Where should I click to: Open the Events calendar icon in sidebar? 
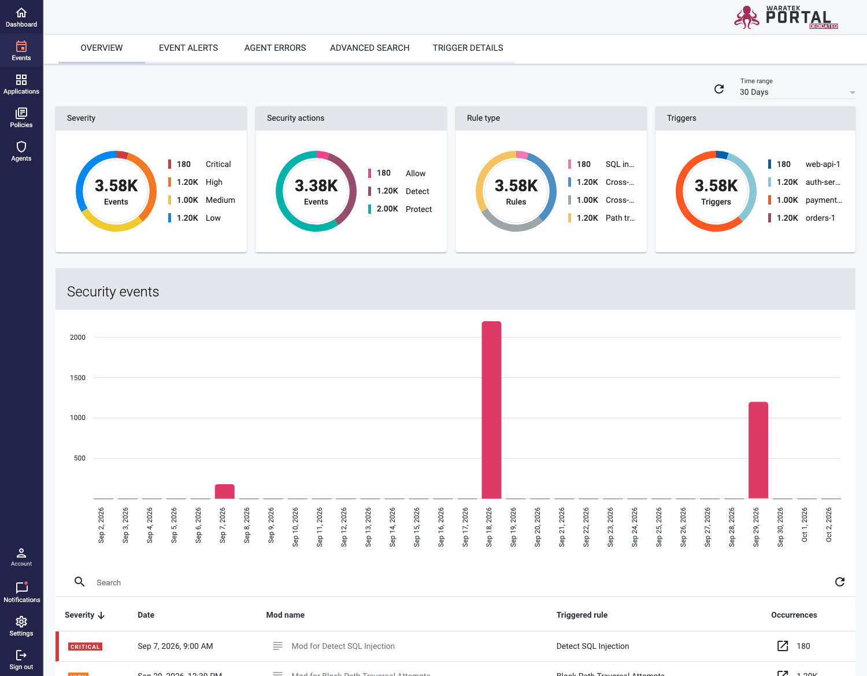[21, 46]
